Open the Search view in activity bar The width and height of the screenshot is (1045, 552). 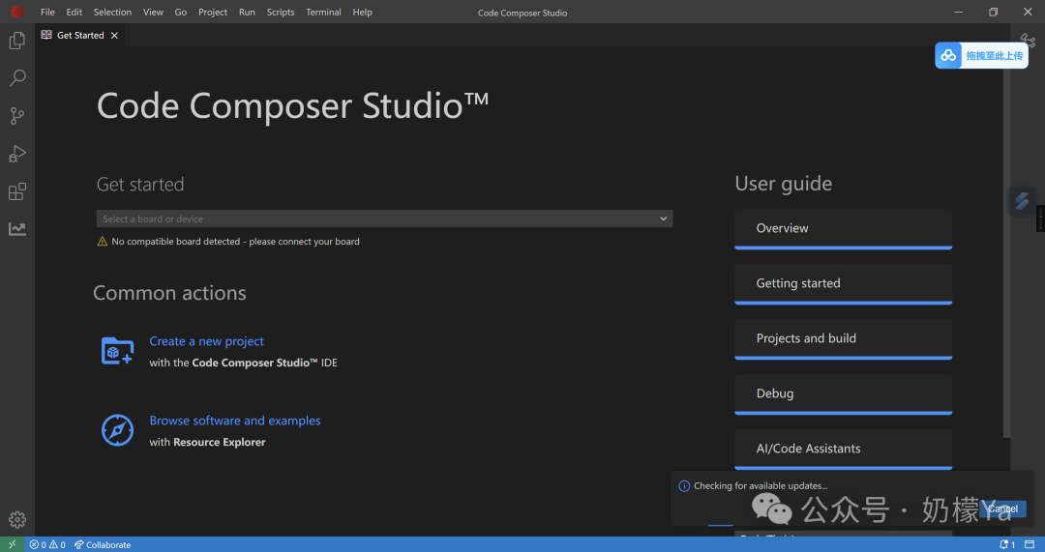[x=17, y=78]
